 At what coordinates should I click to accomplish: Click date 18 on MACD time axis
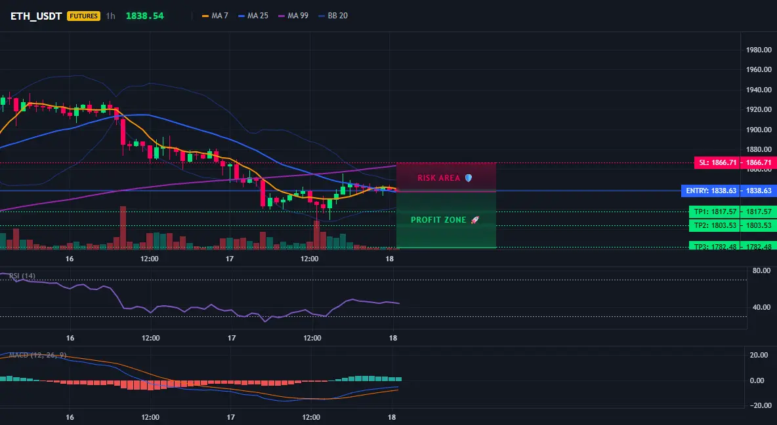click(x=392, y=417)
